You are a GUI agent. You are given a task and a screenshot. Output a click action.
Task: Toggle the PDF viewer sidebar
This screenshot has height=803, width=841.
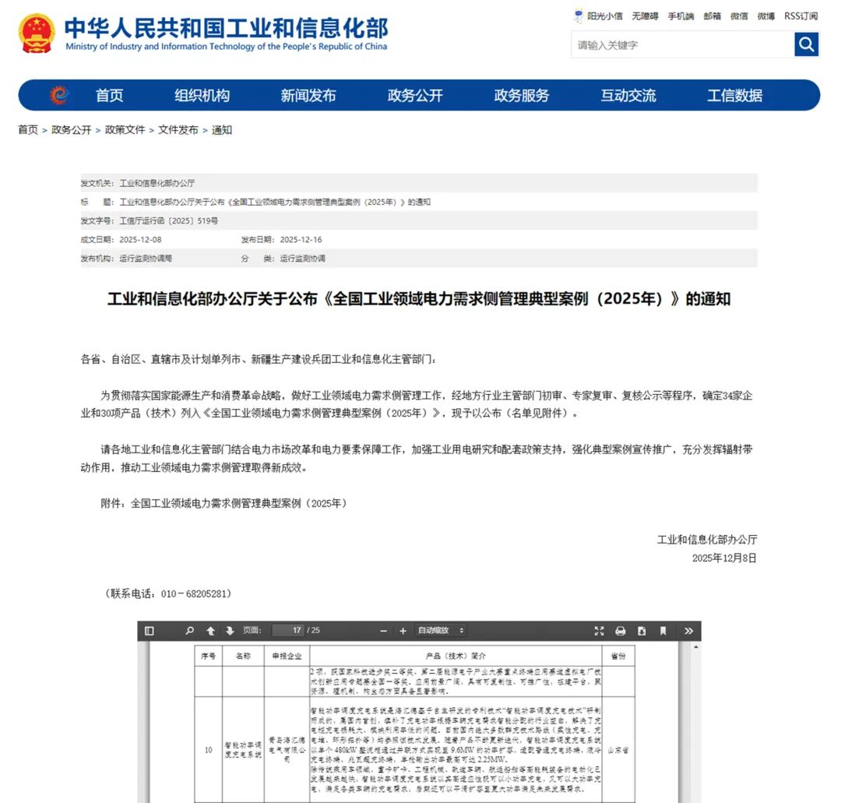click(150, 631)
